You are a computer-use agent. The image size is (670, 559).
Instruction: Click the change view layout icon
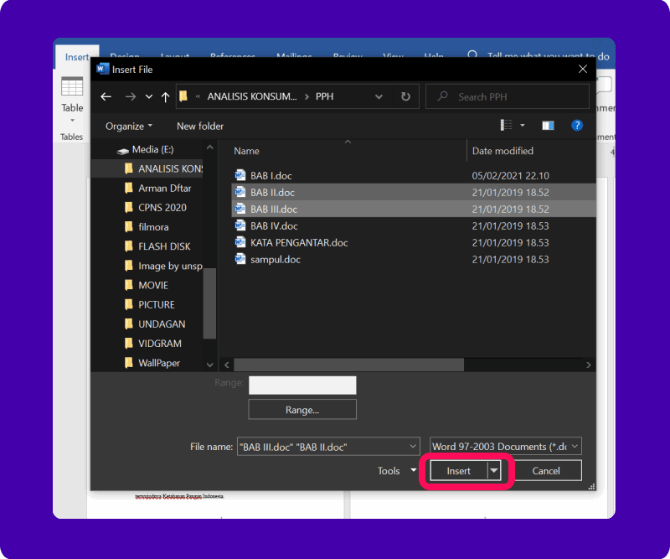507,126
